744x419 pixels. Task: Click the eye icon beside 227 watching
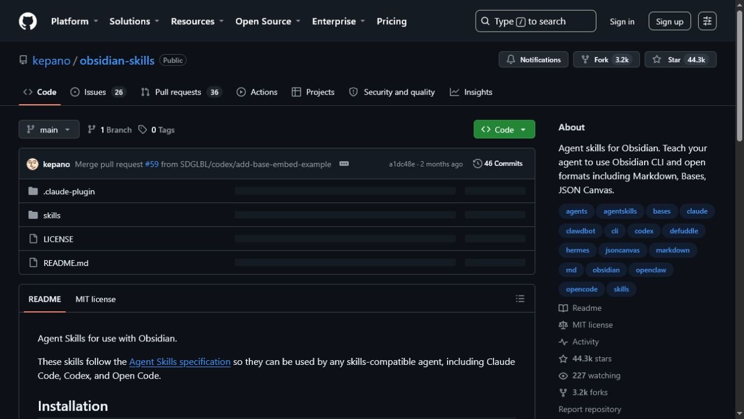(563, 375)
